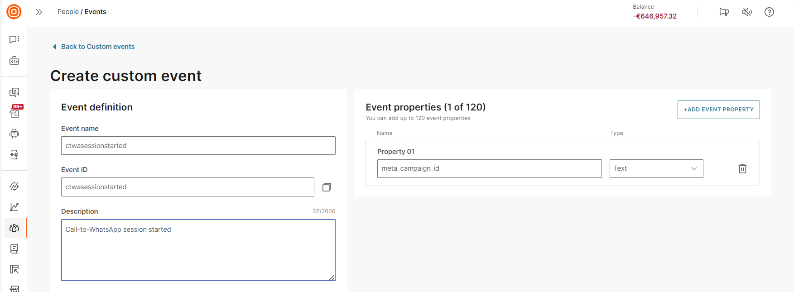Open the help question mark icon
The width and height of the screenshot is (794, 292).
pyautogui.click(x=769, y=12)
